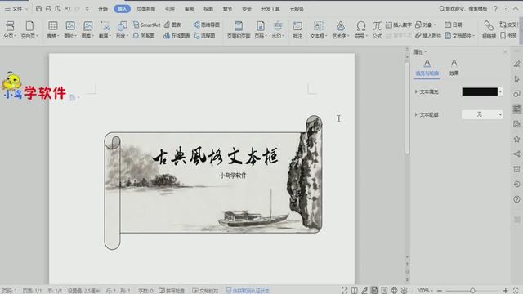Click the 流程图 flowchart button
523x294 pixels.
(204, 35)
